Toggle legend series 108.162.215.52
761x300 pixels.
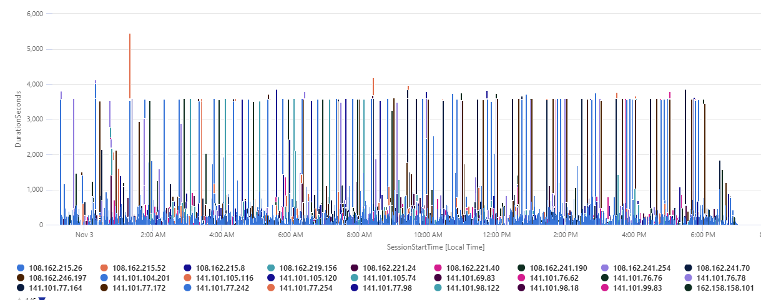click(x=133, y=268)
